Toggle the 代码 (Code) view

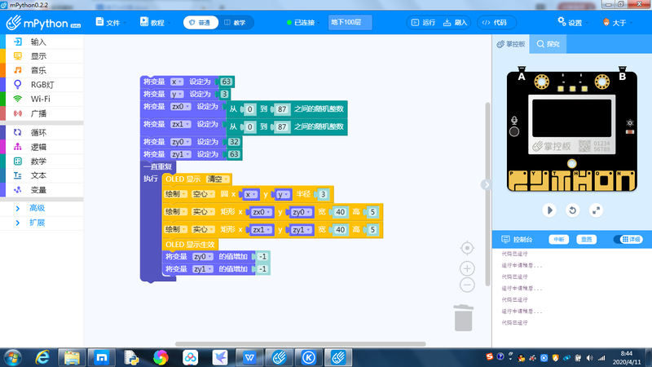click(x=495, y=23)
